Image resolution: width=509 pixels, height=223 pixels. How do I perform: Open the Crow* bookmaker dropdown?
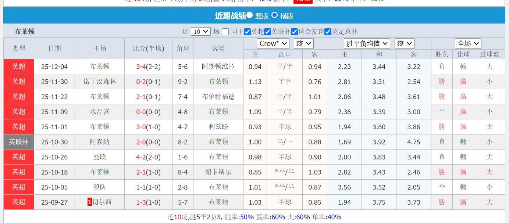tap(273, 43)
